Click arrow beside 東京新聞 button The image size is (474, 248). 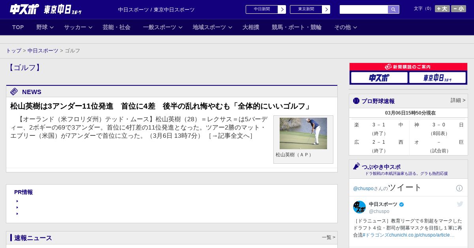(x=326, y=9)
